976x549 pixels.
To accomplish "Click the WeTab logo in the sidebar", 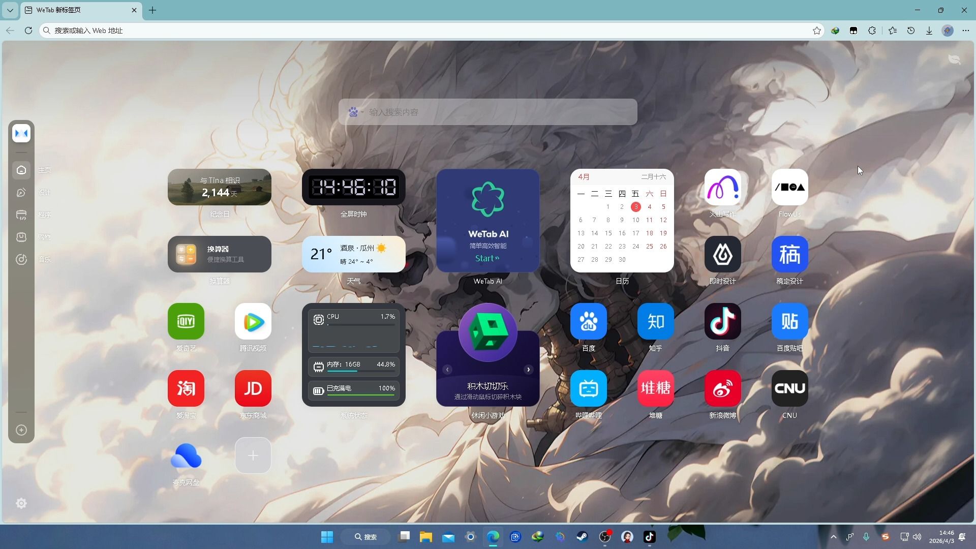I will pos(21,133).
